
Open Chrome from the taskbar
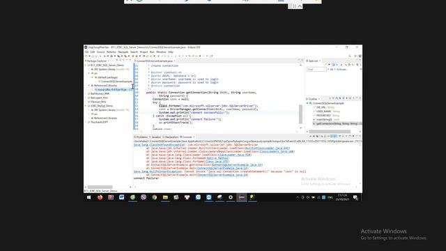click(x=155, y=197)
